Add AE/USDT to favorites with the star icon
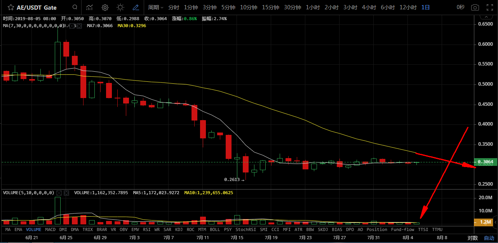 pos(11,7)
